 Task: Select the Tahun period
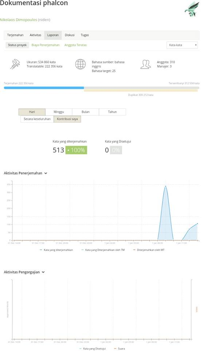[x=112, y=112]
